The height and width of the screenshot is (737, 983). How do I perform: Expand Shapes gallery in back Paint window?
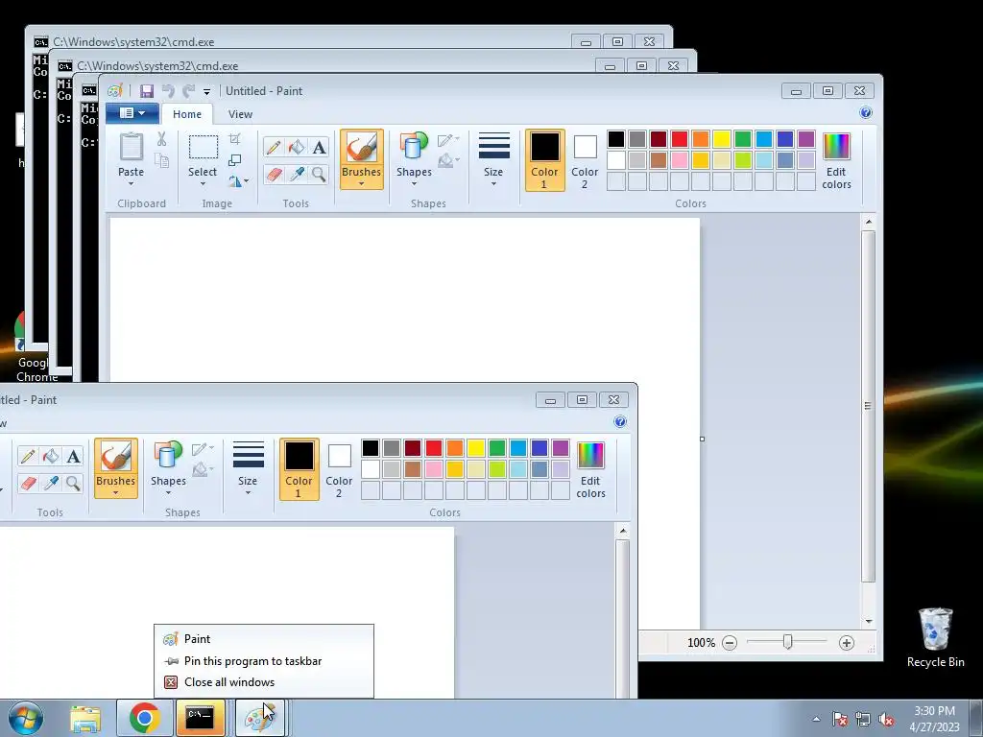[414, 178]
